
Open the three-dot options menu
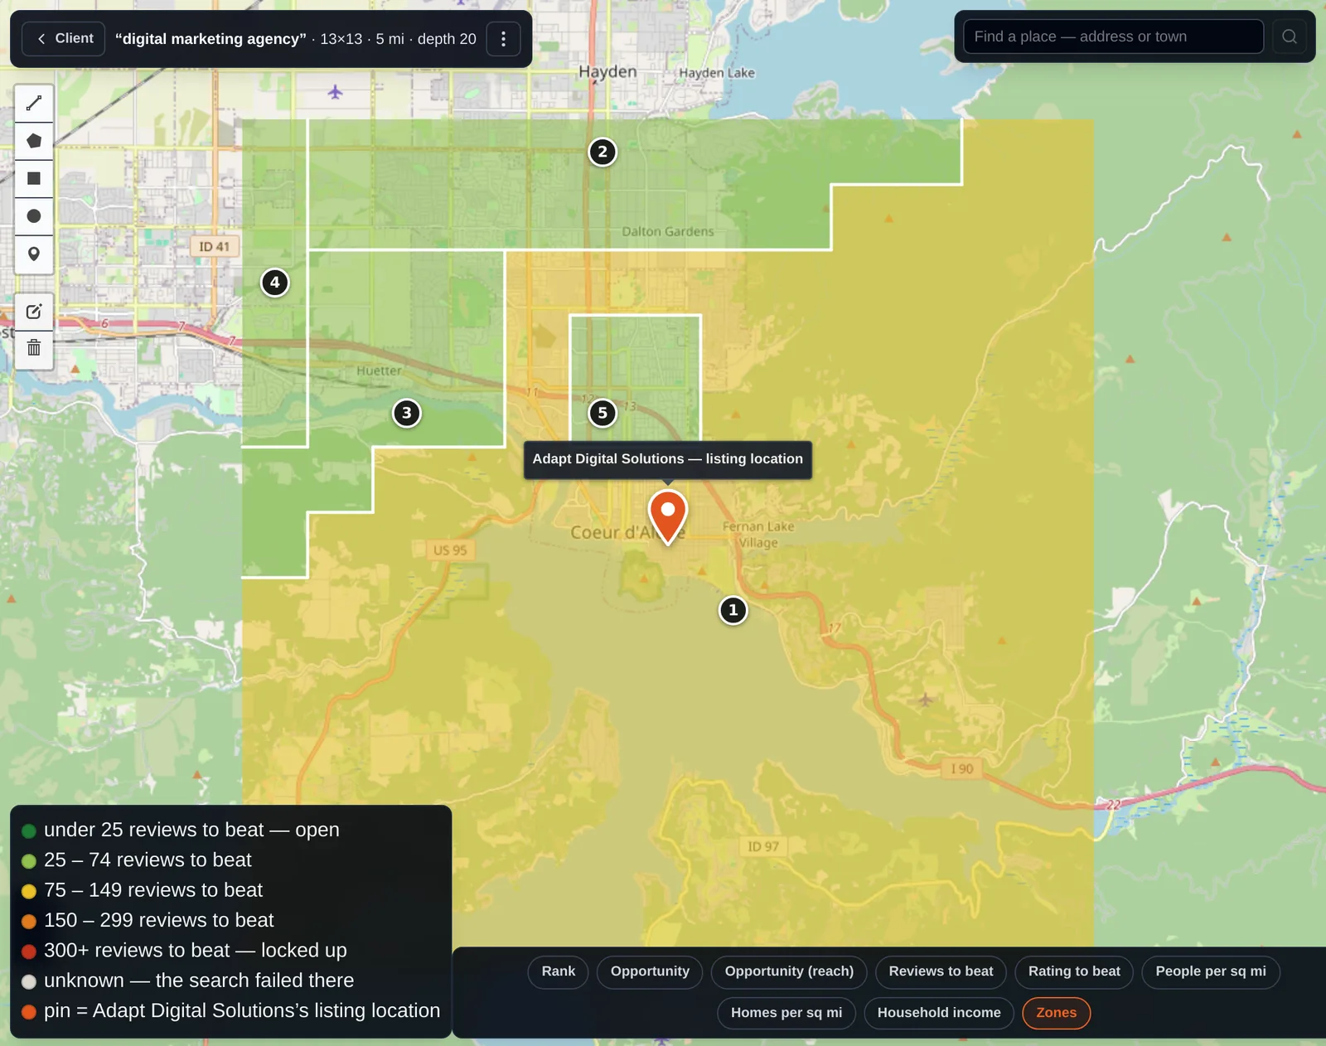(503, 39)
